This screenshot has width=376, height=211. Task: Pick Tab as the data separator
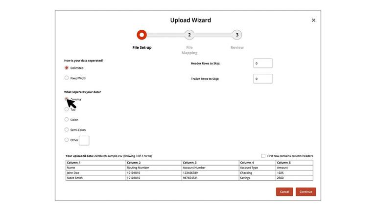(67, 109)
